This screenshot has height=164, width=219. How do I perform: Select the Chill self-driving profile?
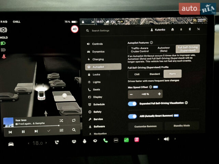[x=137, y=74]
